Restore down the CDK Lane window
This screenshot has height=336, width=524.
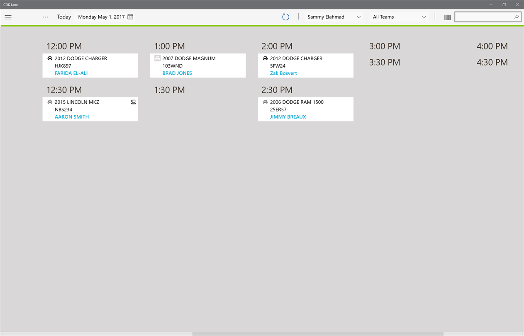click(x=504, y=5)
